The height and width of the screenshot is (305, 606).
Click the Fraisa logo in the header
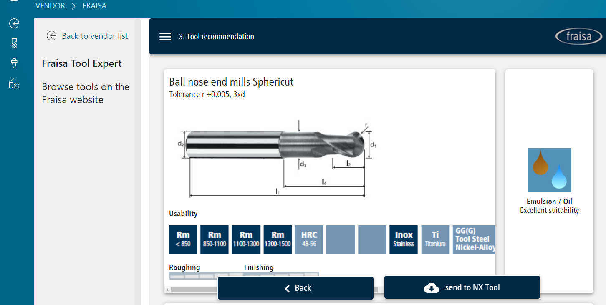[x=579, y=36]
